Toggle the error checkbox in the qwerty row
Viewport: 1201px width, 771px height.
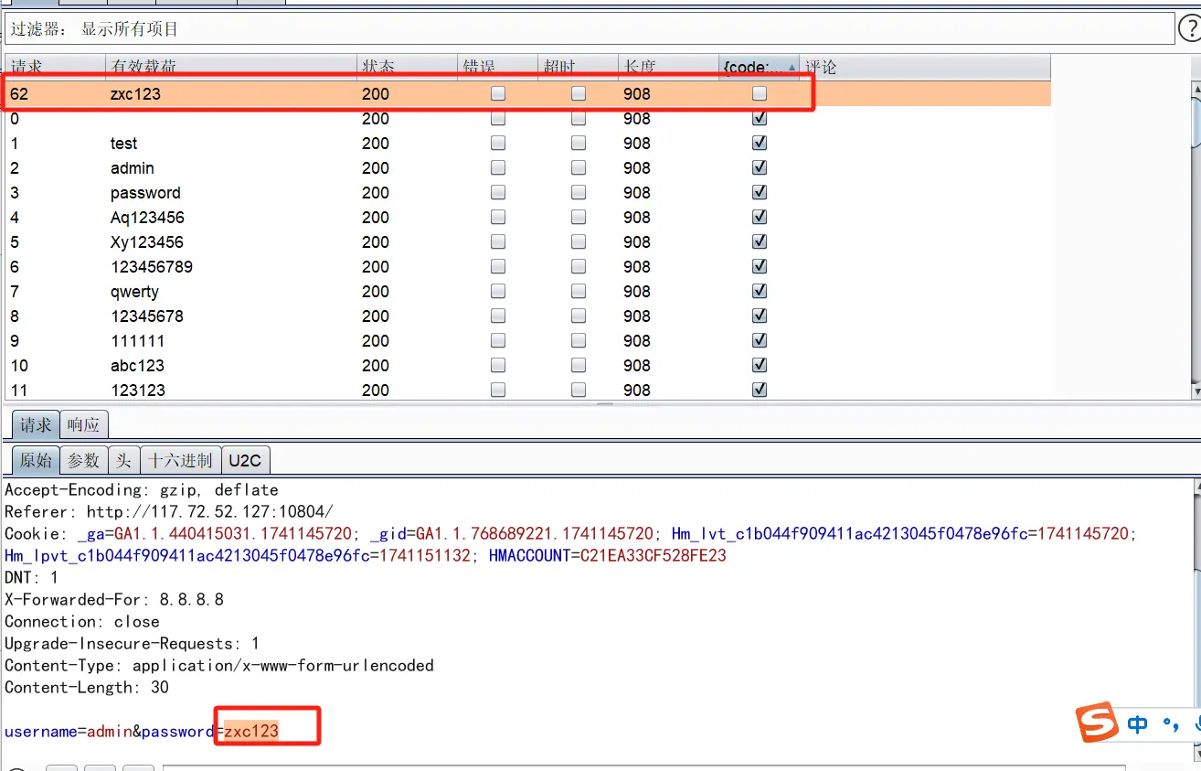(498, 292)
